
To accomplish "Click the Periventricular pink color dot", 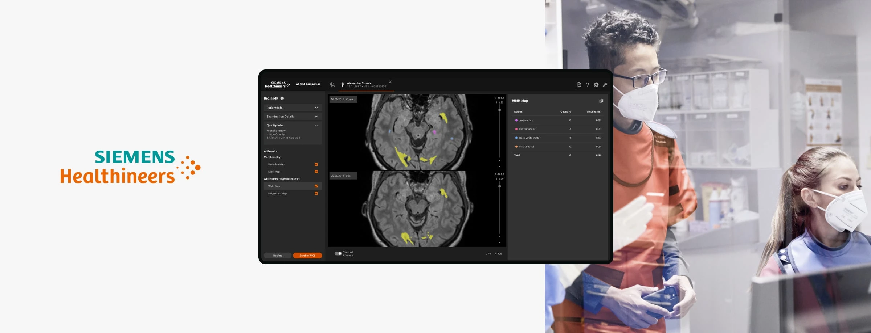I will coord(516,129).
